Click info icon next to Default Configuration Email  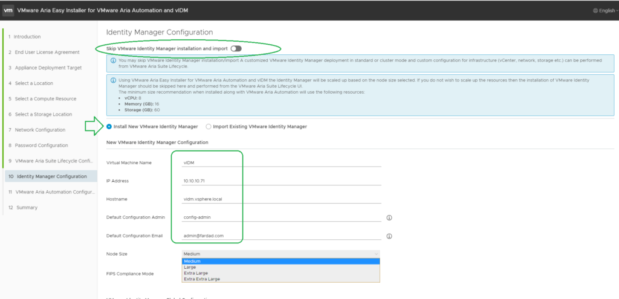(x=389, y=236)
